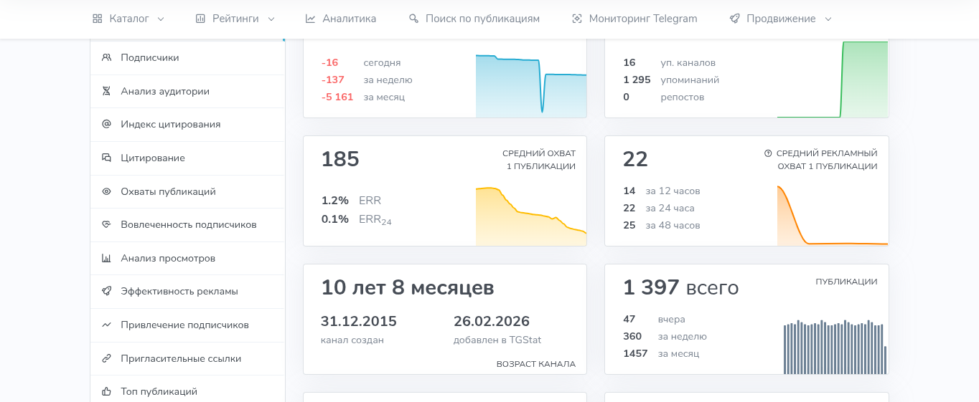This screenshot has width=979, height=402.
Task: Open the Цитирование sidebar section
Action: point(187,158)
